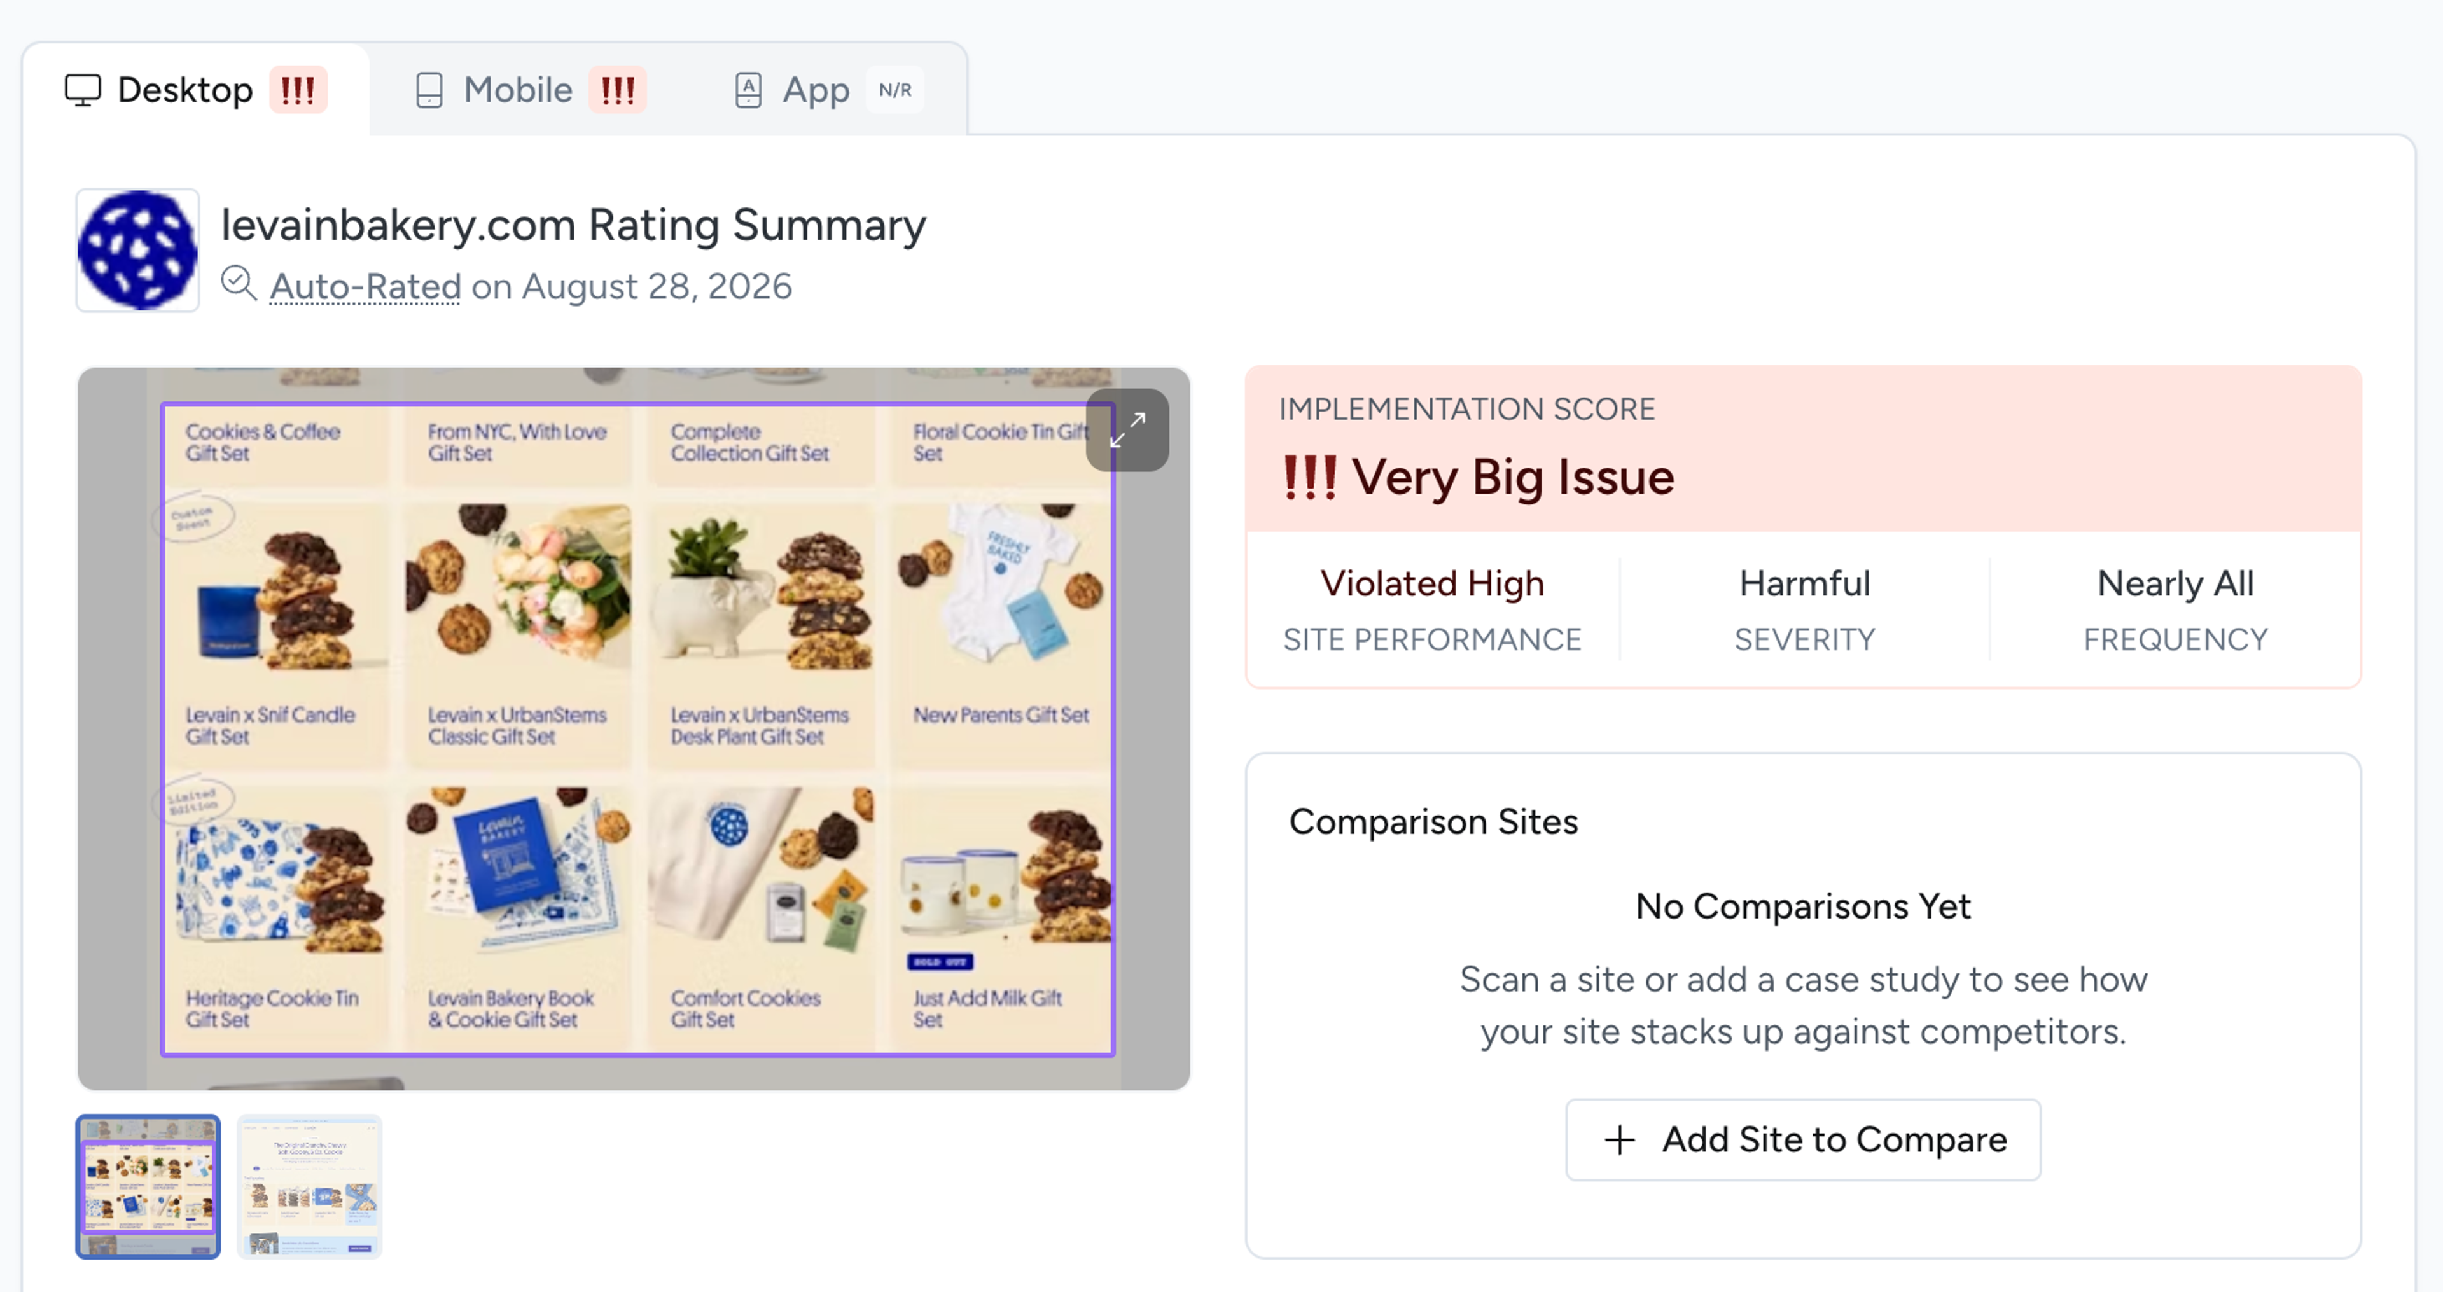This screenshot has width=2443, height=1292.
Task: Click the N/R badge on the App tab
Action: (x=894, y=90)
